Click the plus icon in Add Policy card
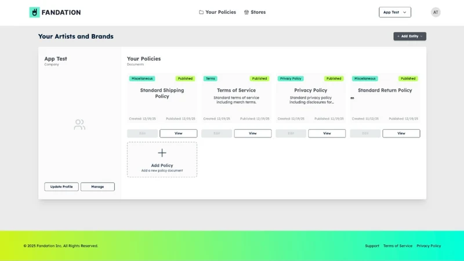Screen dimensions: 464x261 (162, 153)
